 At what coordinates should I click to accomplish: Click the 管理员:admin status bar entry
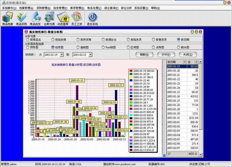pyautogui.click(x=9, y=164)
